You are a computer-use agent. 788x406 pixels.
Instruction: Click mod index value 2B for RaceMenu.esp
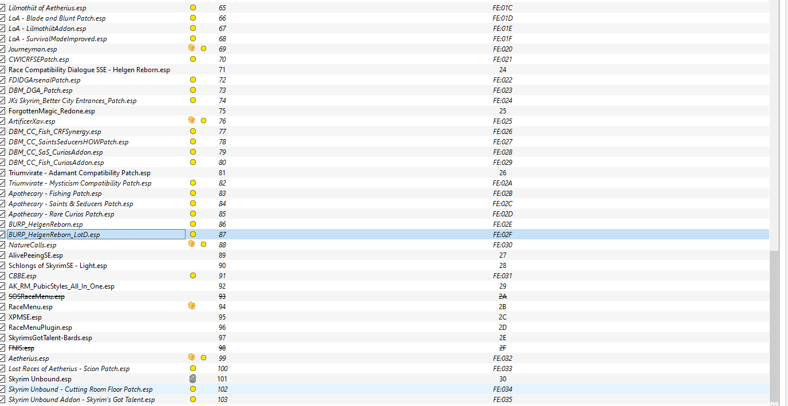(x=502, y=306)
